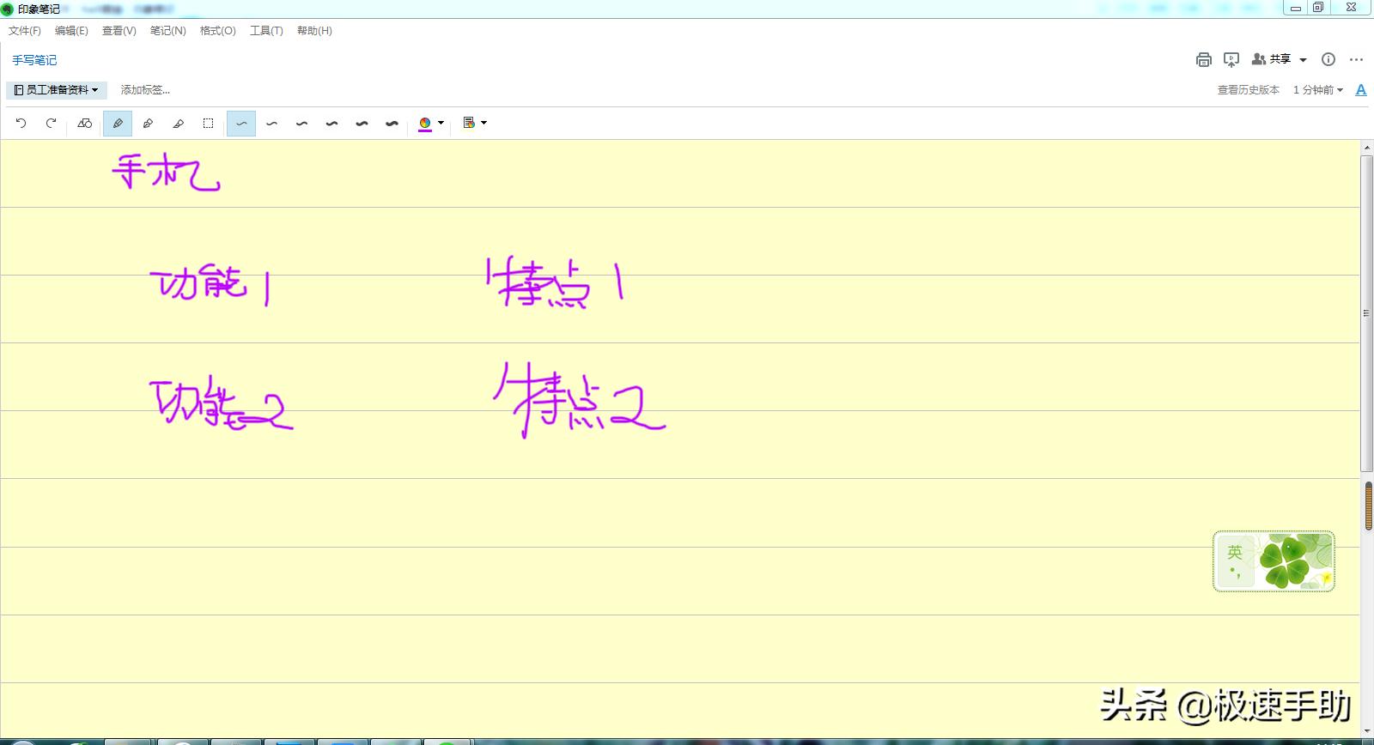The image size is (1374, 745).
Task: Open the 1 分钟前 timestamp dropdown
Action: tap(1318, 90)
